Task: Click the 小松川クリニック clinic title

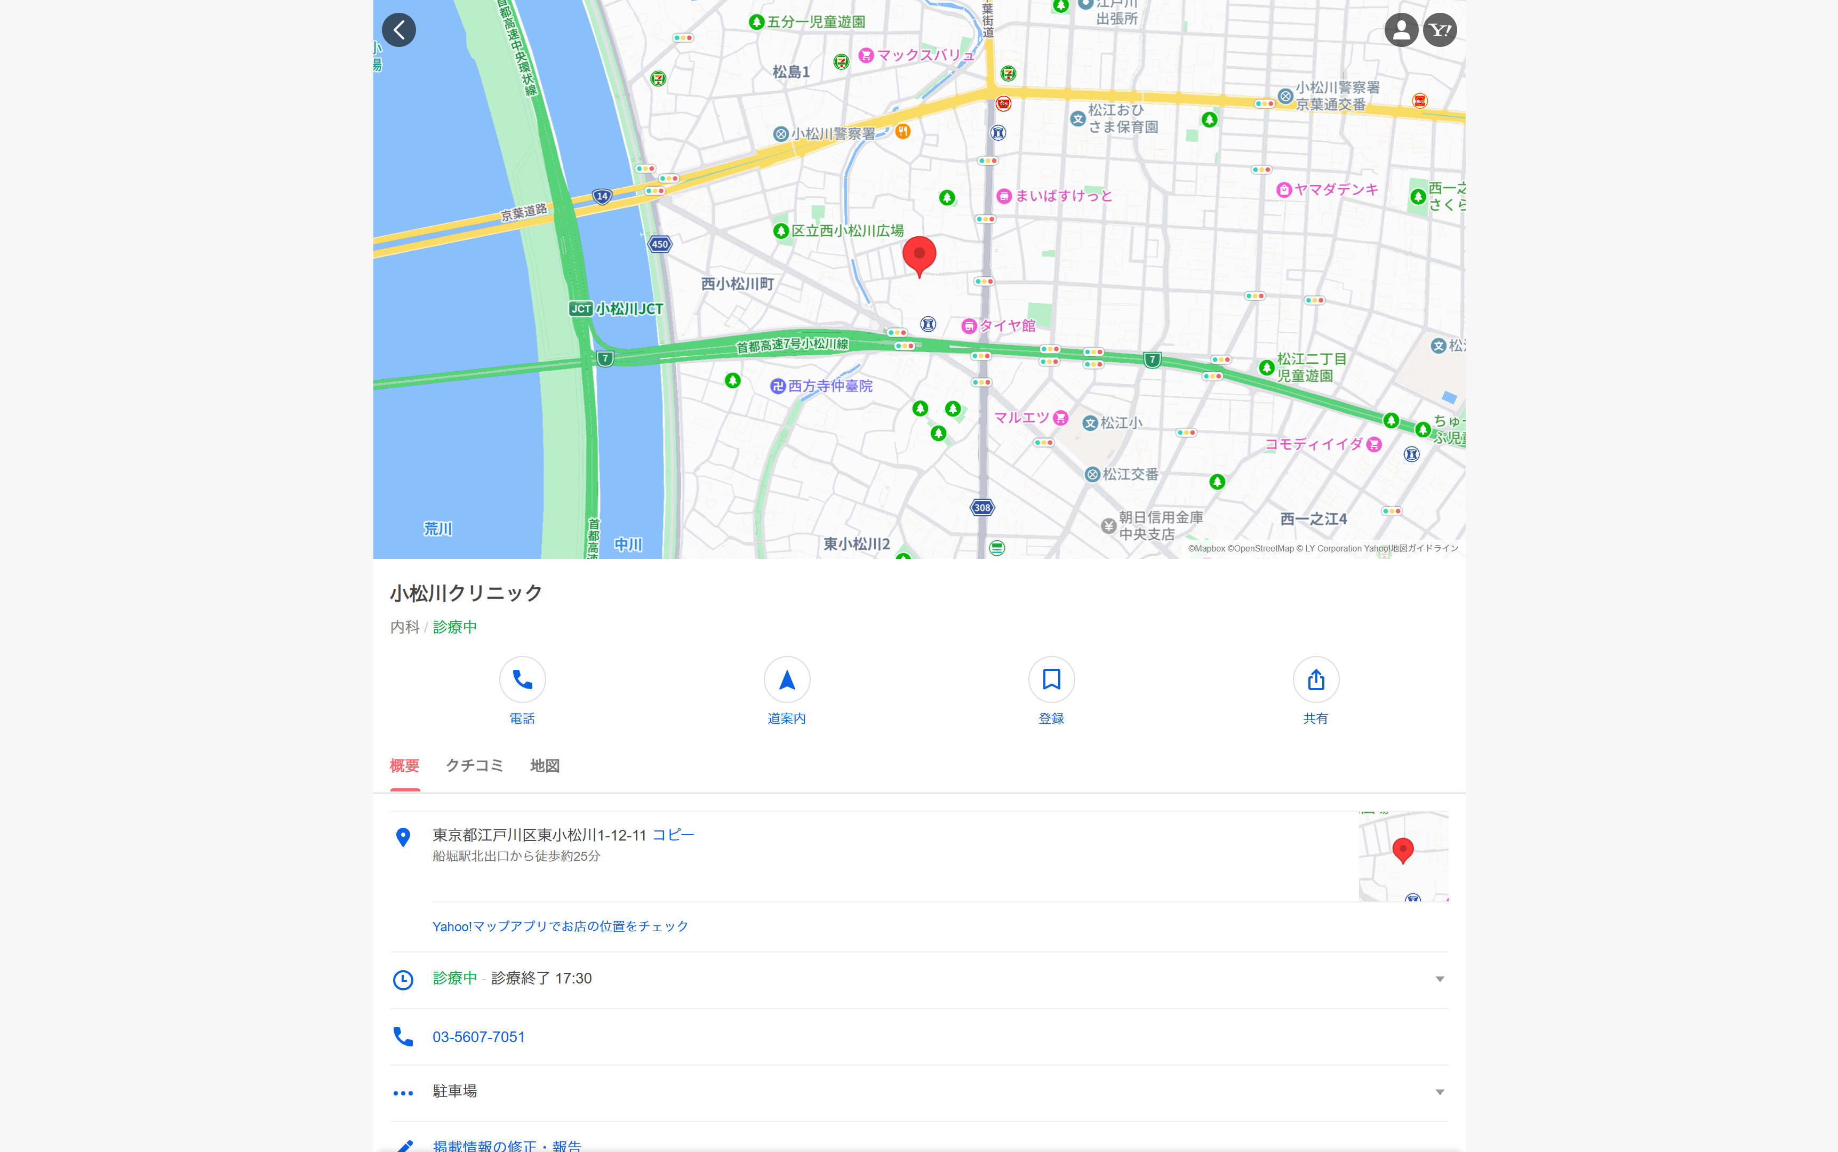Action: pos(466,593)
